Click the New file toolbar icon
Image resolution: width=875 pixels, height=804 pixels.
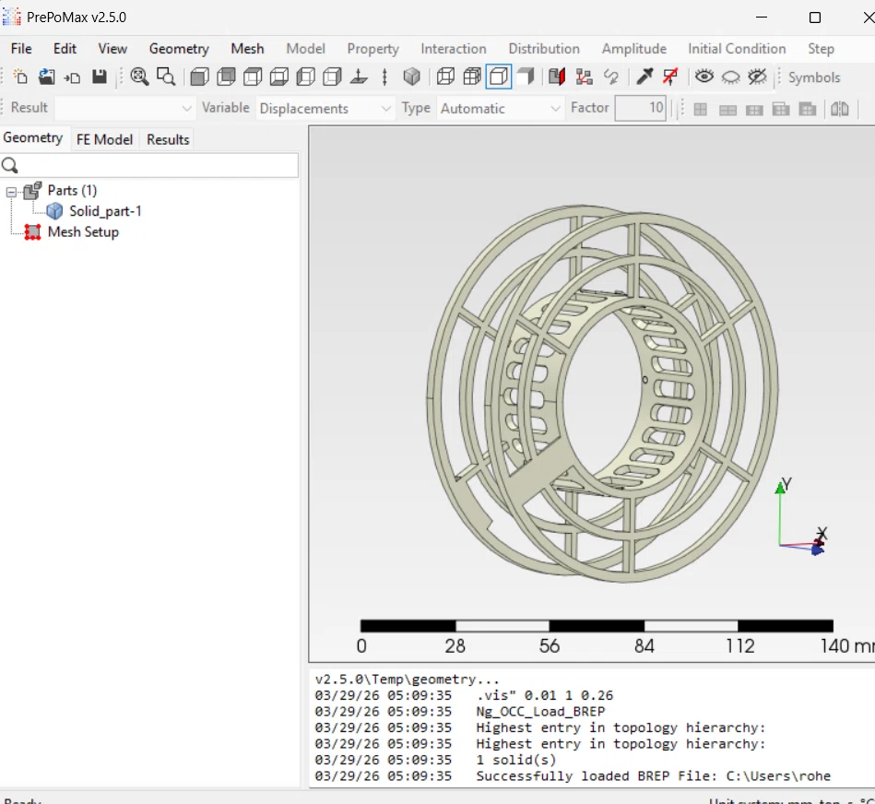pos(20,77)
